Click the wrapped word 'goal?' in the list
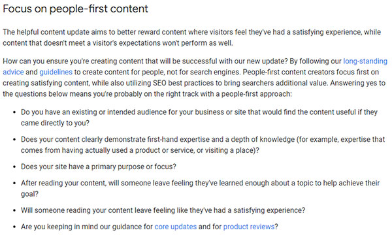 tap(29, 194)
